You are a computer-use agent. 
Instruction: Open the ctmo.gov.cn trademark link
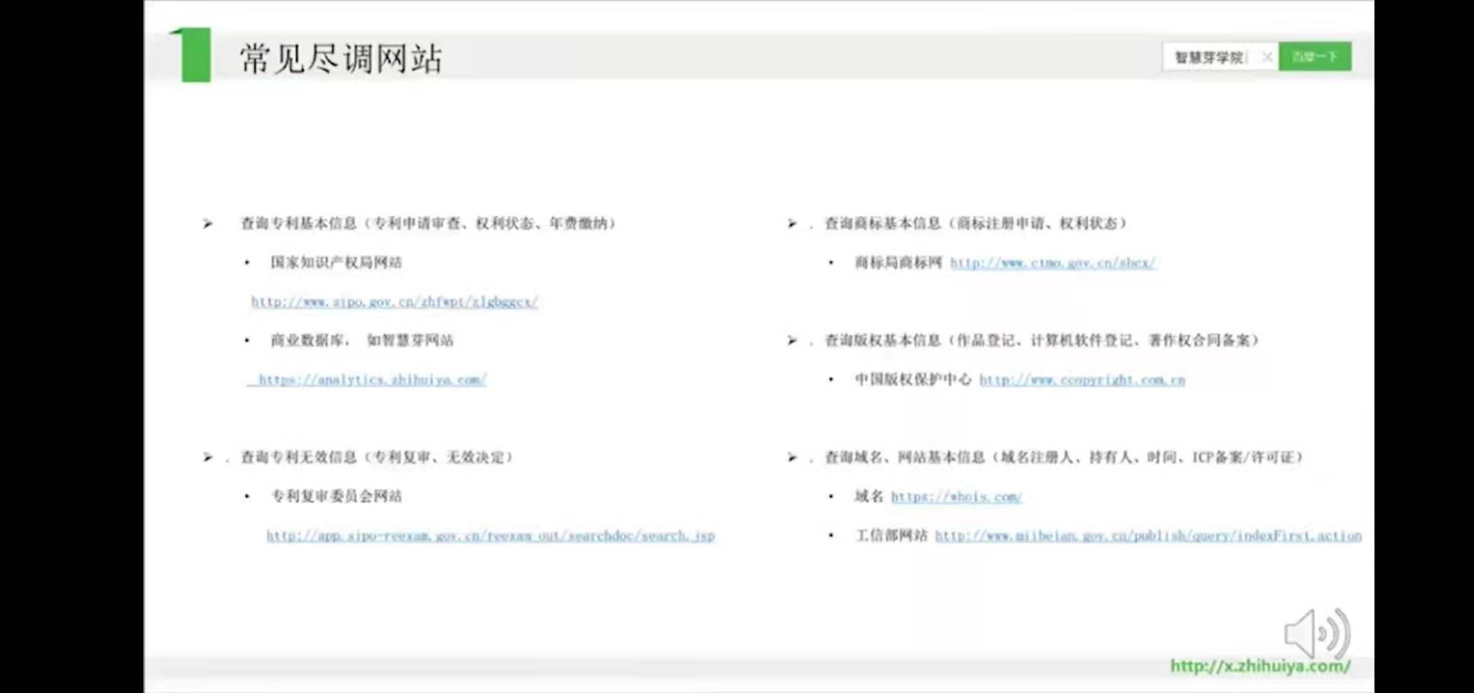(x=1052, y=262)
